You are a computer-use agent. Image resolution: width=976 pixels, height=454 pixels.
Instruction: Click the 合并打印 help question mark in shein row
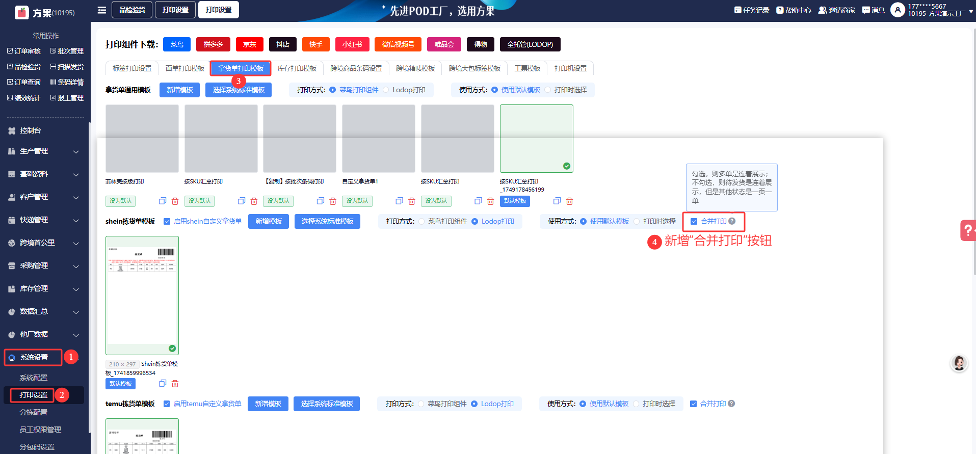732,221
